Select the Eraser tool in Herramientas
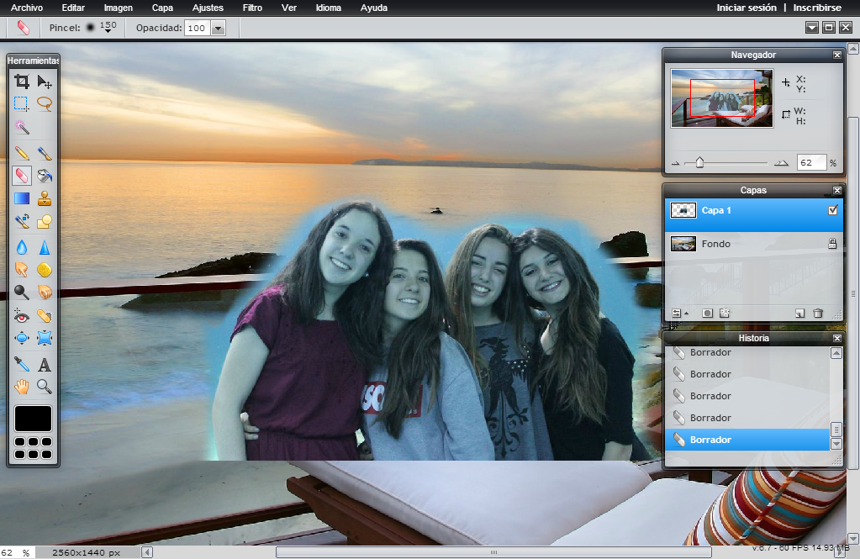This screenshot has height=559, width=860. (x=21, y=176)
